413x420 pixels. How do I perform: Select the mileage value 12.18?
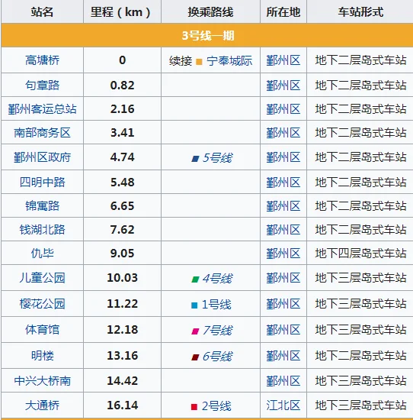click(123, 329)
